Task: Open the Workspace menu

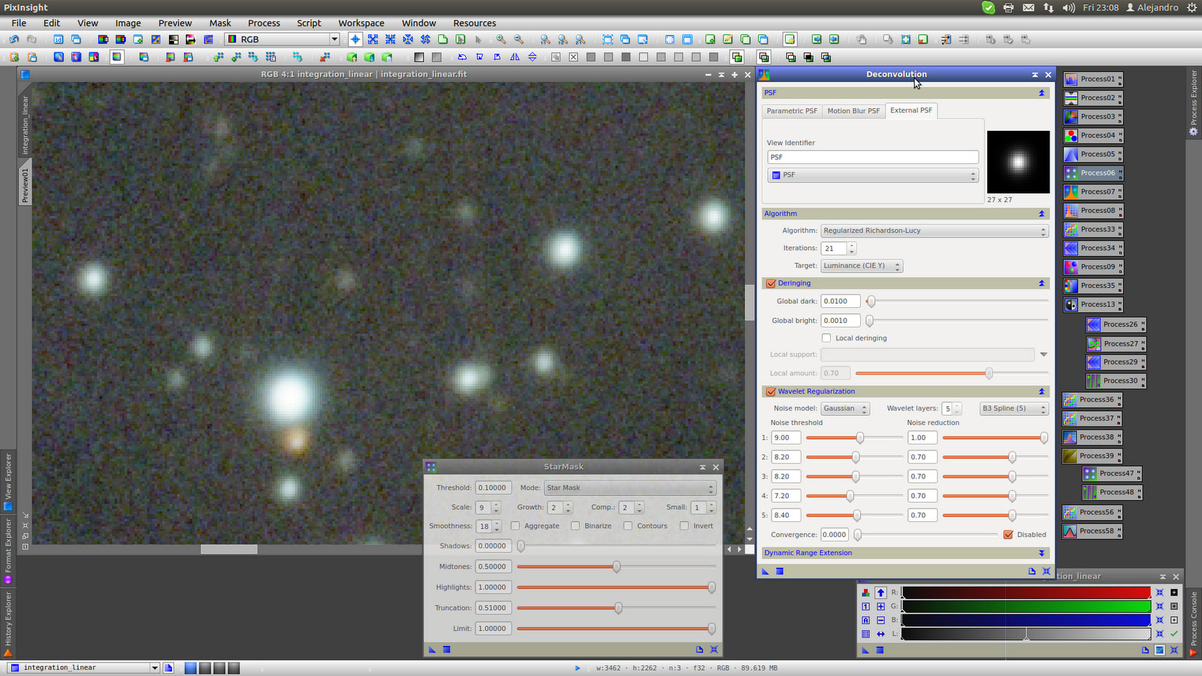Action: [x=361, y=23]
